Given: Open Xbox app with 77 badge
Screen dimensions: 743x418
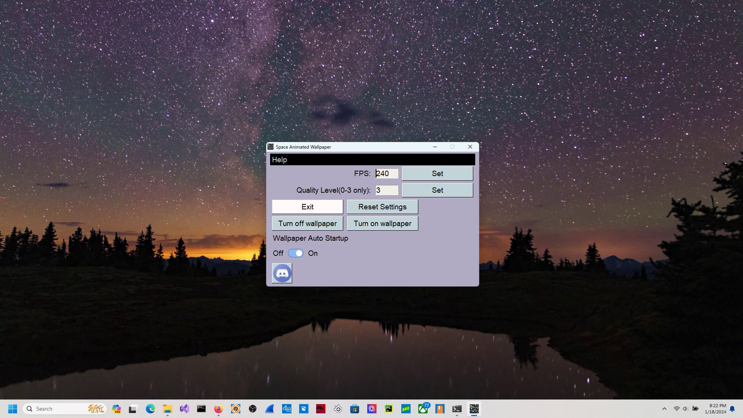Looking at the screenshot, I should click(x=423, y=409).
